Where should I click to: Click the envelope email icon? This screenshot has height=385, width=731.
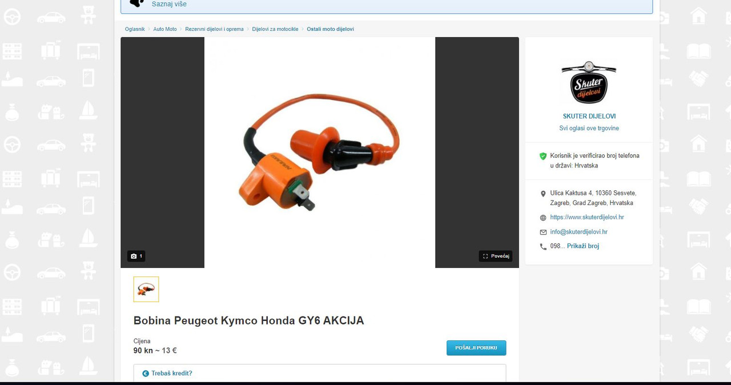coord(543,232)
